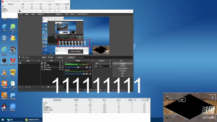Screen dimensions: 217x122
Task: Lock the 显示器采集 display capture source
Action: point(63,69)
